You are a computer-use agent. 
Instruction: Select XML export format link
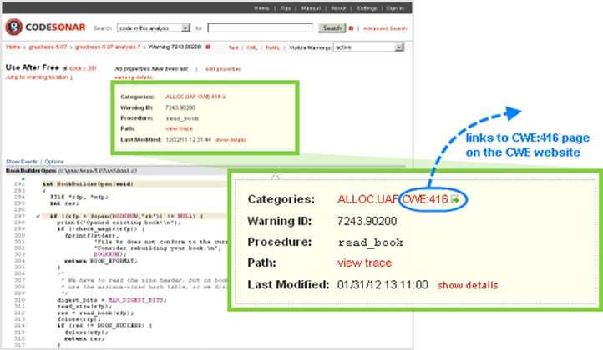pos(252,47)
